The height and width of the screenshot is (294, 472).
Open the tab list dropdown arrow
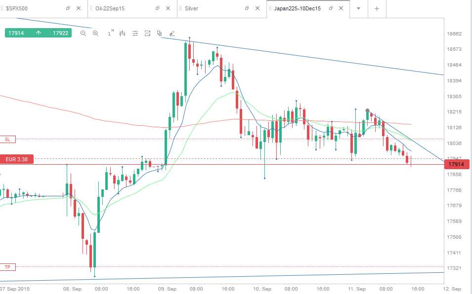(x=358, y=8)
